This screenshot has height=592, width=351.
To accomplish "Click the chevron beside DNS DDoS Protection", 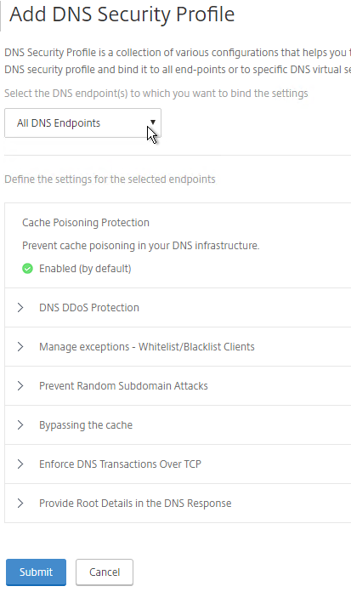I will (x=20, y=307).
